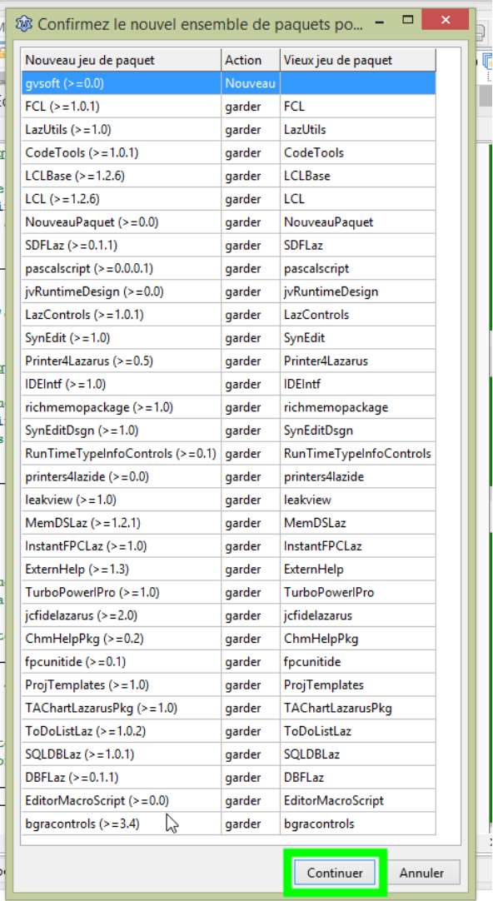Select the Printer4Lazarus (>=0.5) row

[229, 361]
